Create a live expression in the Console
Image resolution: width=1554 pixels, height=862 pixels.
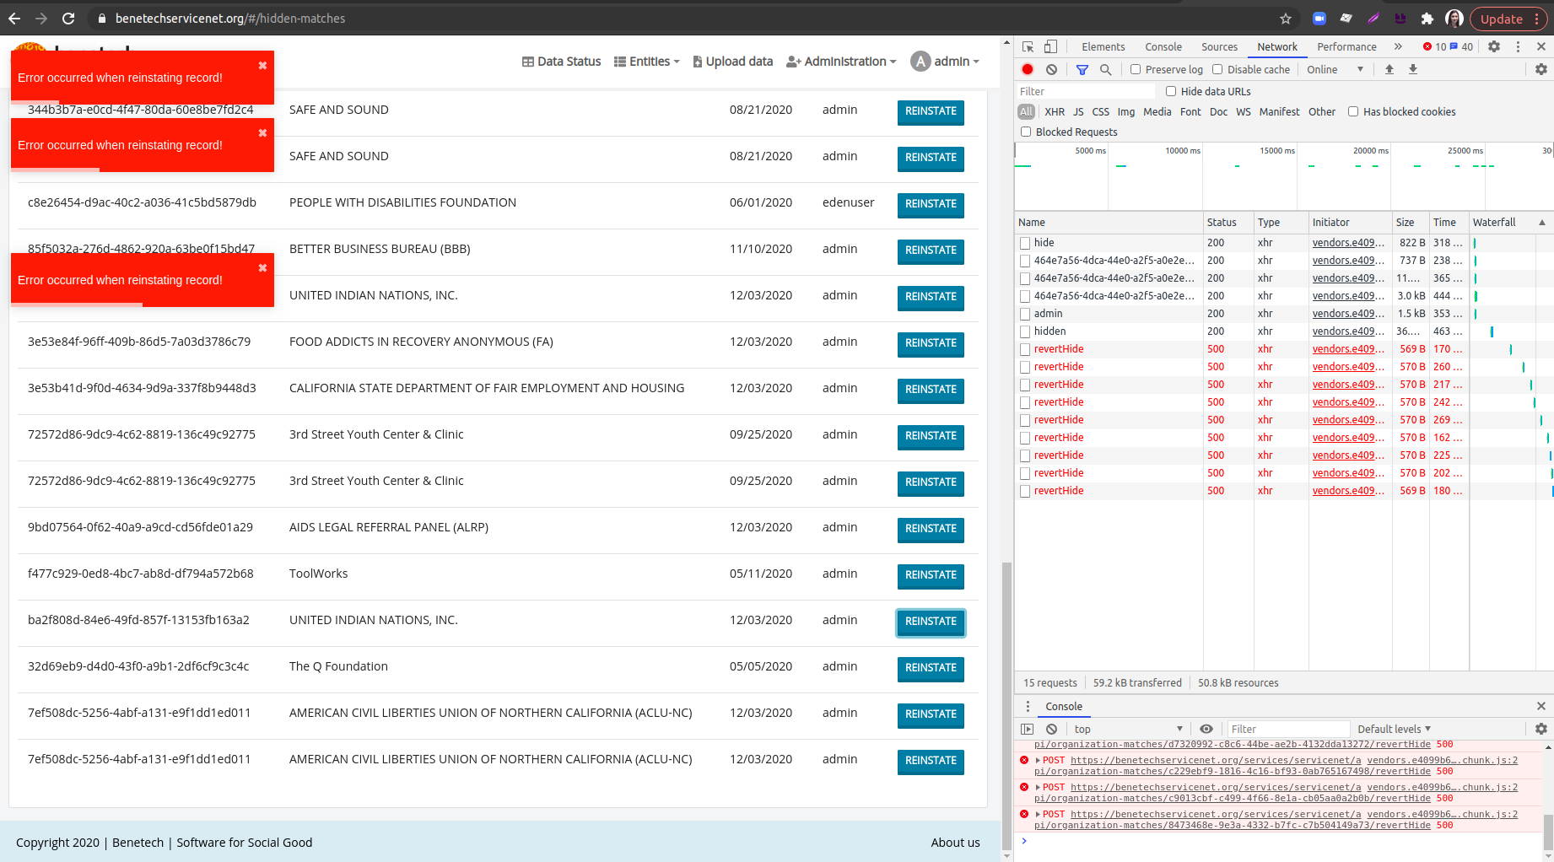[1206, 729]
